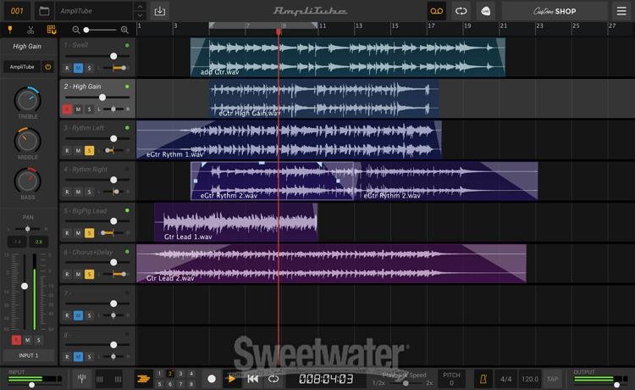Screen dimensions: 635x390
Task: Click the 120.0 tempo field
Action: coord(530,379)
